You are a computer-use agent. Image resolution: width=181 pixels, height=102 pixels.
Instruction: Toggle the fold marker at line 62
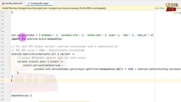10,77
